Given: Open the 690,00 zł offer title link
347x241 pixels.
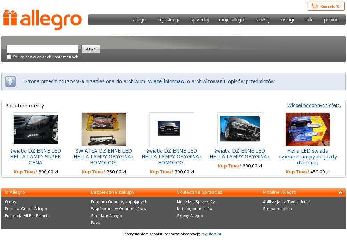Looking at the screenshot, I should tap(240, 154).
